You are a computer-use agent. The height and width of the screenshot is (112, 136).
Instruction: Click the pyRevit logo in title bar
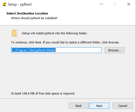pyautogui.click(x=4, y=4)
